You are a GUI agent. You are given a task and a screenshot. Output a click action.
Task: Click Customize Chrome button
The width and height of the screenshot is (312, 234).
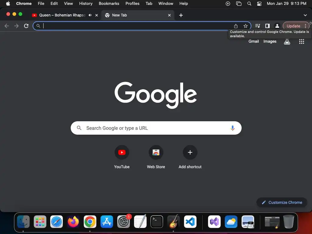282,202
